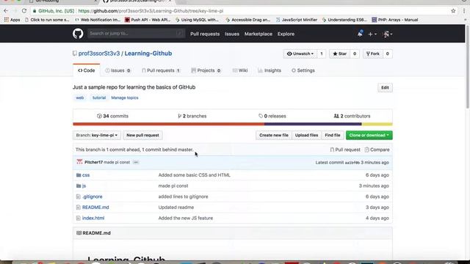Screen dimensions: 470x264
Task: Switch to the Insights tab
Action: click(x=270, y=70)
